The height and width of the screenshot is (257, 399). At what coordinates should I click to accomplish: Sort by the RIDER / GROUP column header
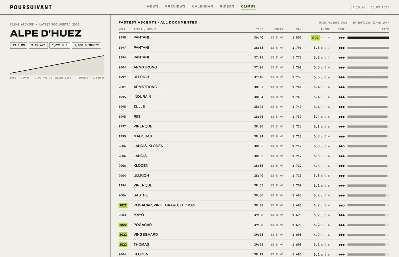pyautogui.click(x=145, y=29)
